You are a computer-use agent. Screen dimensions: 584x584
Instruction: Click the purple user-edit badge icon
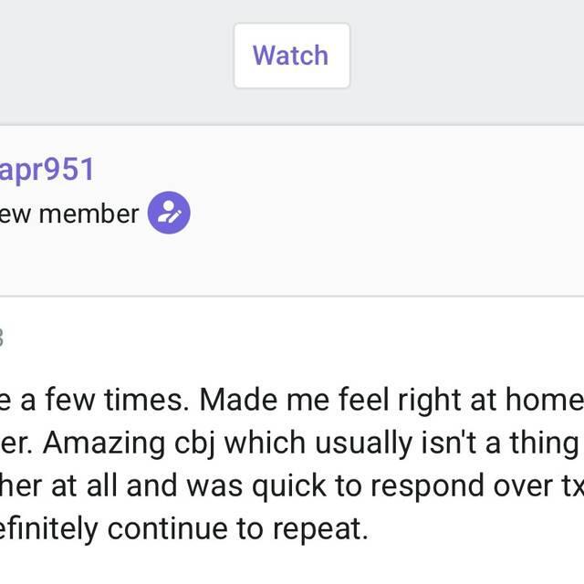point(169,214)
